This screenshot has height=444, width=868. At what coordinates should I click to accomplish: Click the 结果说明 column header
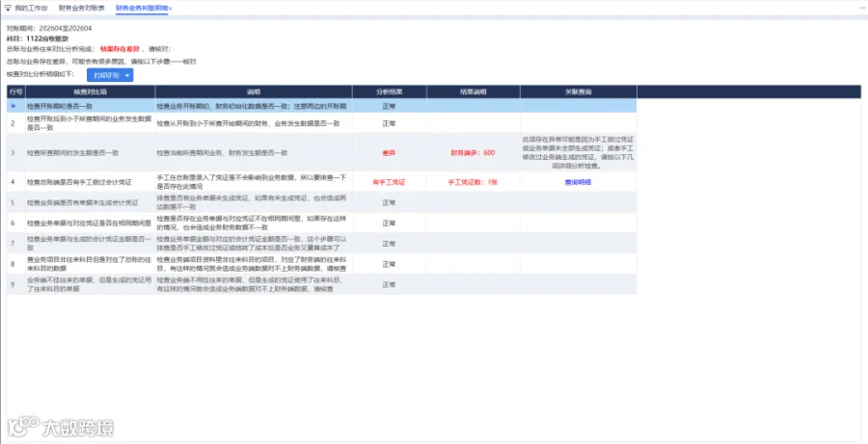click(x=473, y=91)
